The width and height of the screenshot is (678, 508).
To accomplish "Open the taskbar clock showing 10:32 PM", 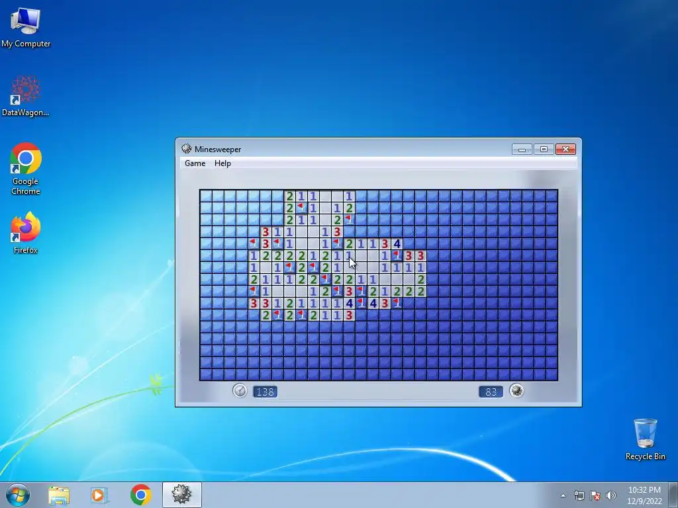I will [644, 495].
